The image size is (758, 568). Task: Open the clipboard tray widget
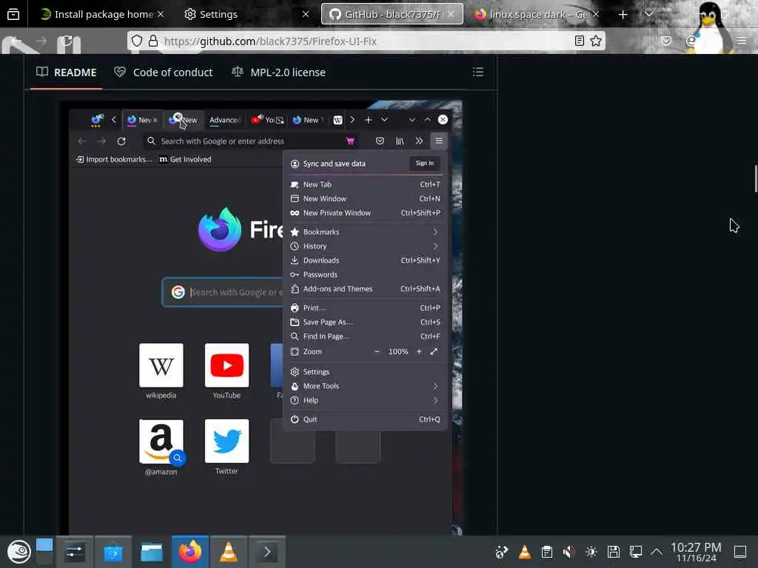[x=547, y=552]
